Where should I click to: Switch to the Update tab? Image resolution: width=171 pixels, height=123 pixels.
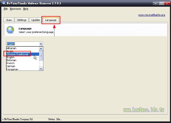tap(36, 20)
